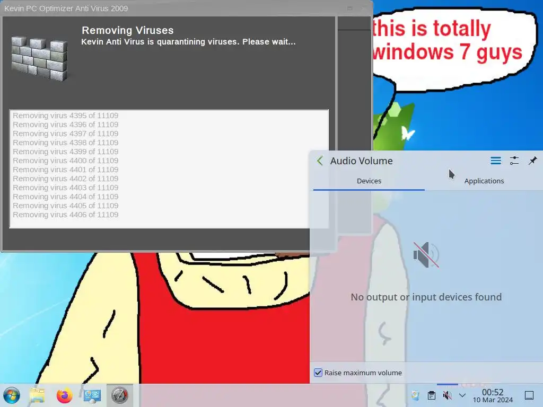The height and width of the screenshot is (407, 543).
Task: Click the brick wall firewall icon
Action: click(x=39, y=59)
